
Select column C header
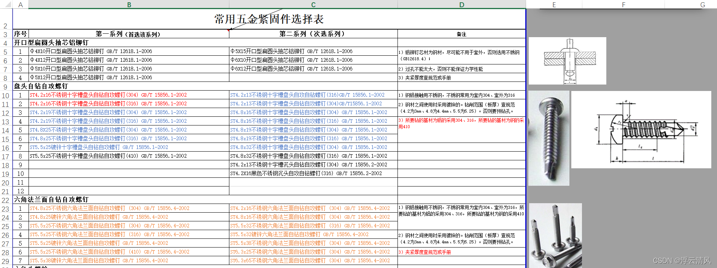click(313, 5)
